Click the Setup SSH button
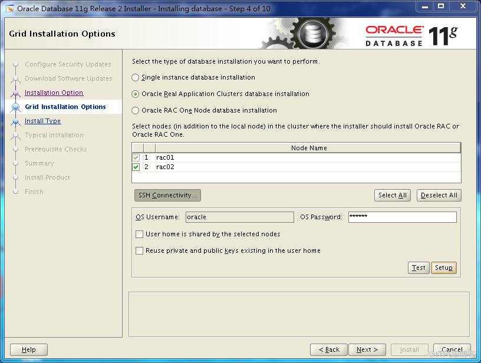Viewport: 481px width, 363px height. coord(444,268)
